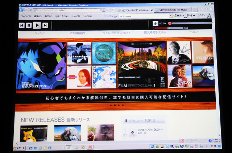
Task: Open PowerPoint from the taskbar
Action: (x=90, y=148)
